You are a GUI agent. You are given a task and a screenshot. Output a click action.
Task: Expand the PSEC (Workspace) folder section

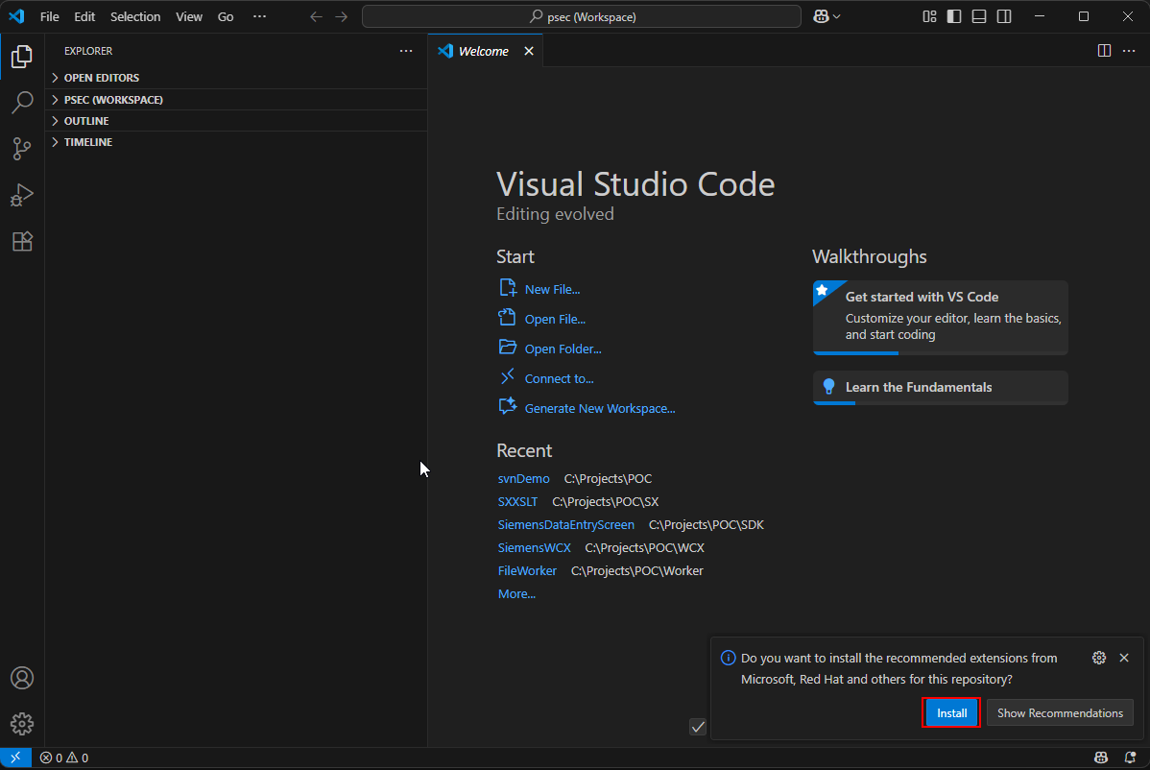[112, 100]
